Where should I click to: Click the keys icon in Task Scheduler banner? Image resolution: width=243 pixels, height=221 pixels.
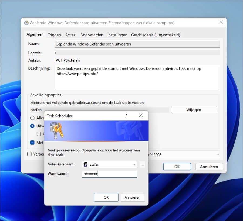(x=57, y=130)
